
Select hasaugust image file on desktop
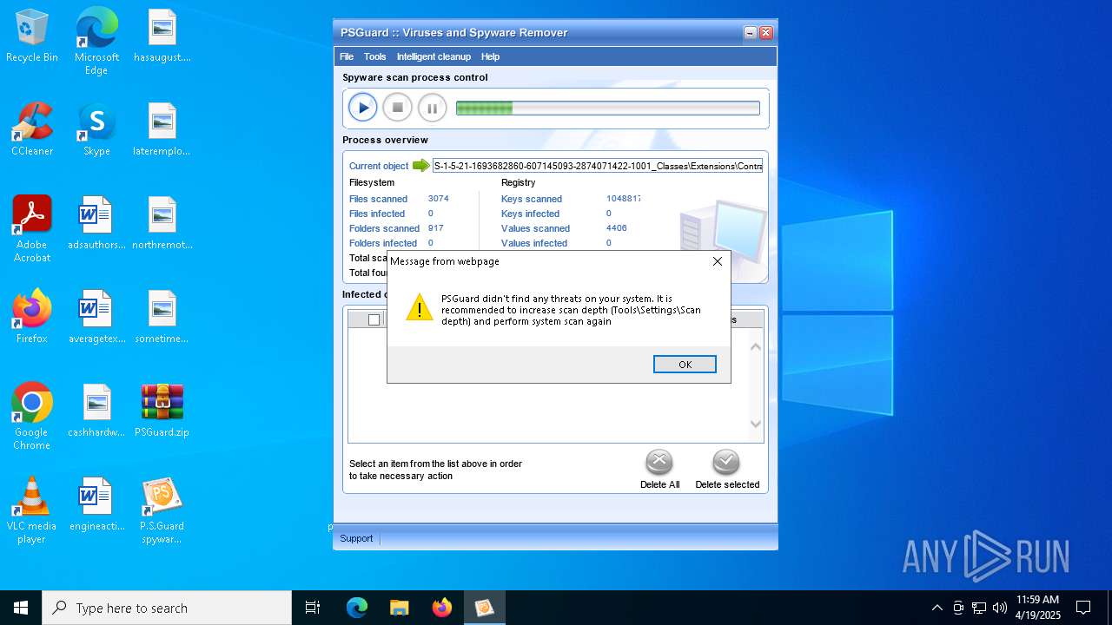[x=162, y=36]
